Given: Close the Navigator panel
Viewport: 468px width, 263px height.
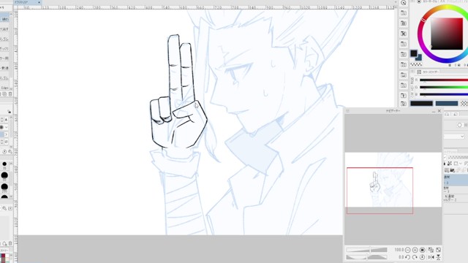Looking at the screenshot, I should (x=439, y=111).
